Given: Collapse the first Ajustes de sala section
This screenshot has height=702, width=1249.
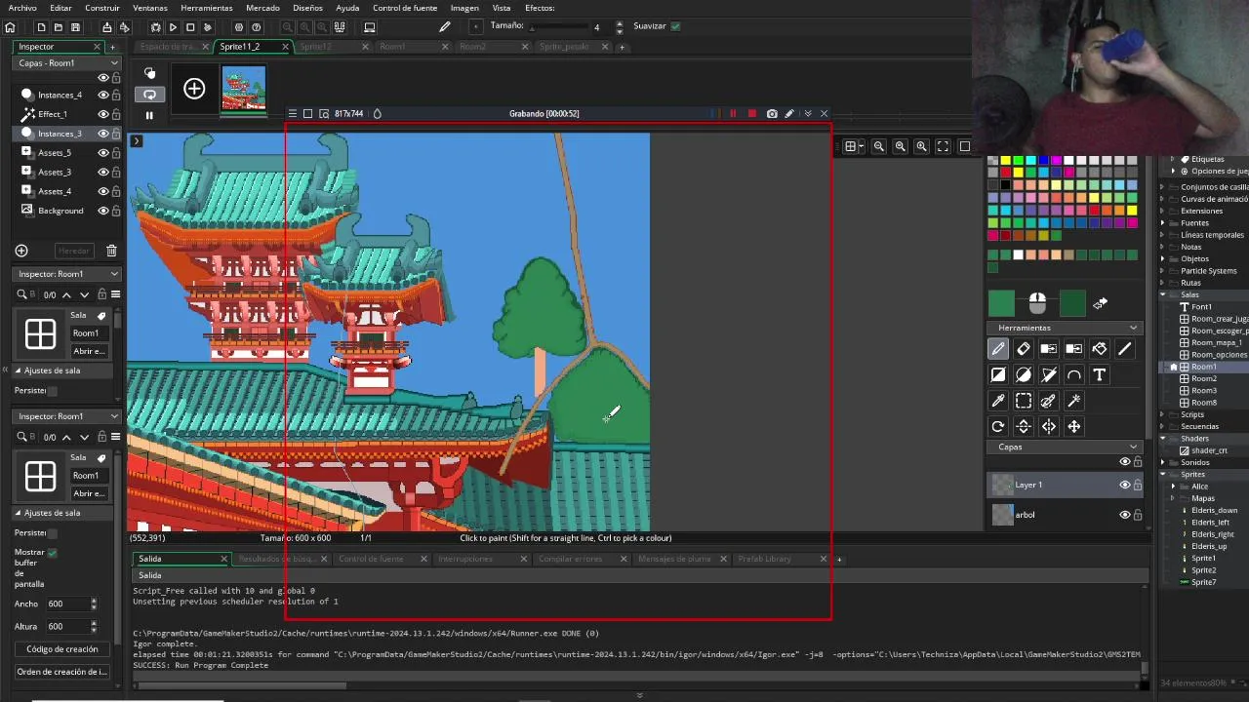Looking at the screenshot, I should [18, 370].
